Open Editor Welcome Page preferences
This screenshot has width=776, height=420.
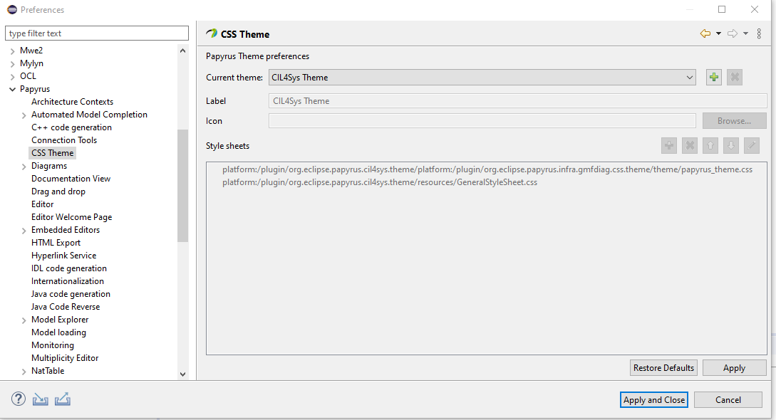(71, 217)
